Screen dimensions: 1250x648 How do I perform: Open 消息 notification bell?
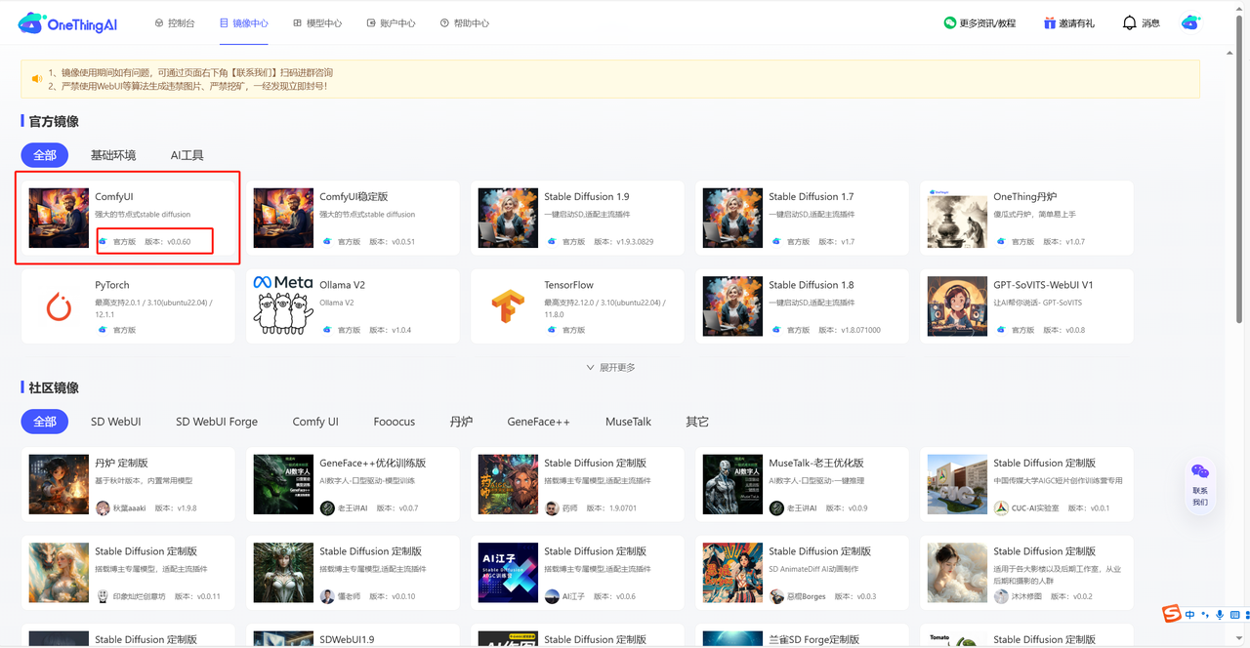pos(1130,22)
